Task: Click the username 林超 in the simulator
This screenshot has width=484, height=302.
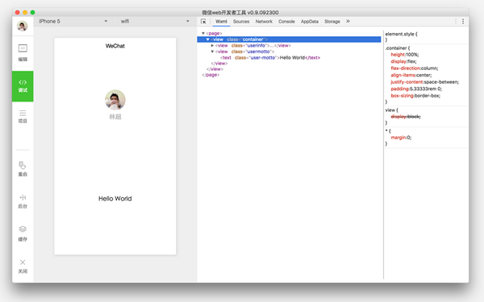Action: coord(115,117)
